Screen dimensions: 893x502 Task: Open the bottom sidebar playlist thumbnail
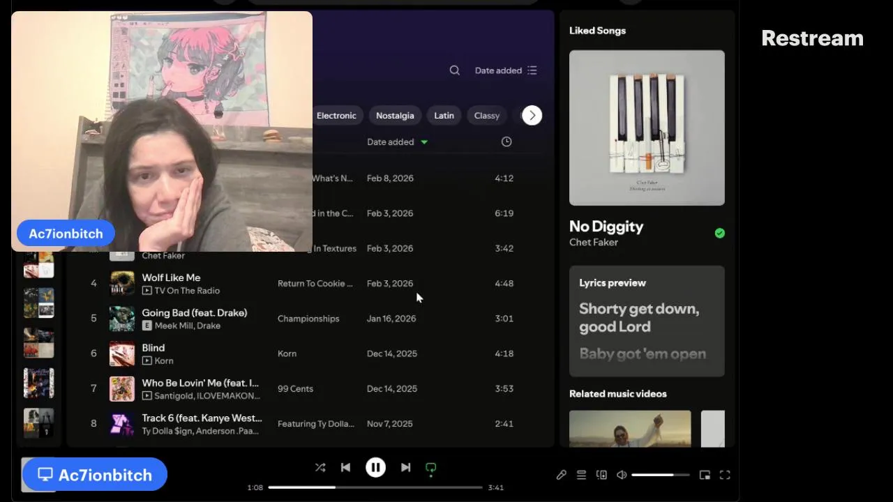click(x=38, y=423)
